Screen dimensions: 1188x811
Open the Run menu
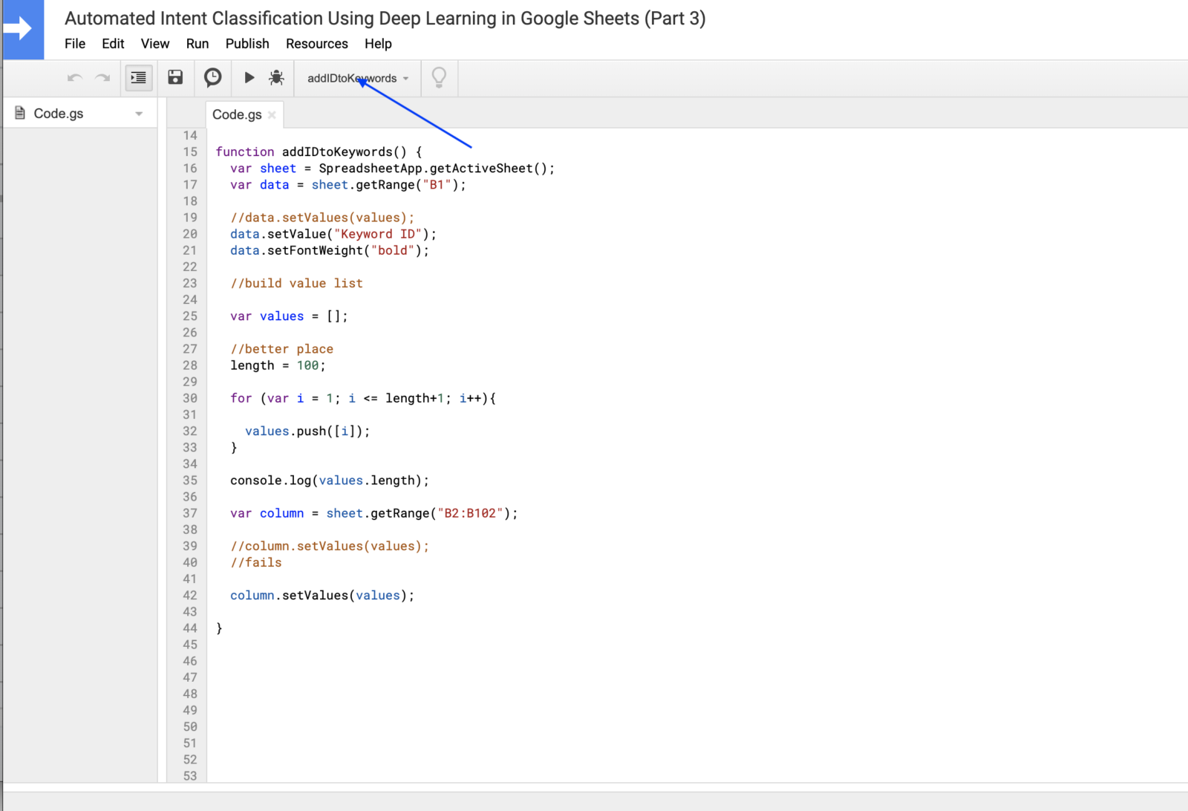[197, 43]
